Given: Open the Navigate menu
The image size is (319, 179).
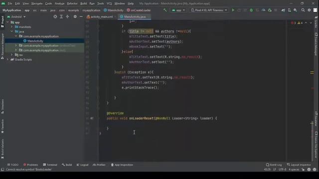Looking at the screenshot, I should click(x=37, y=3).
